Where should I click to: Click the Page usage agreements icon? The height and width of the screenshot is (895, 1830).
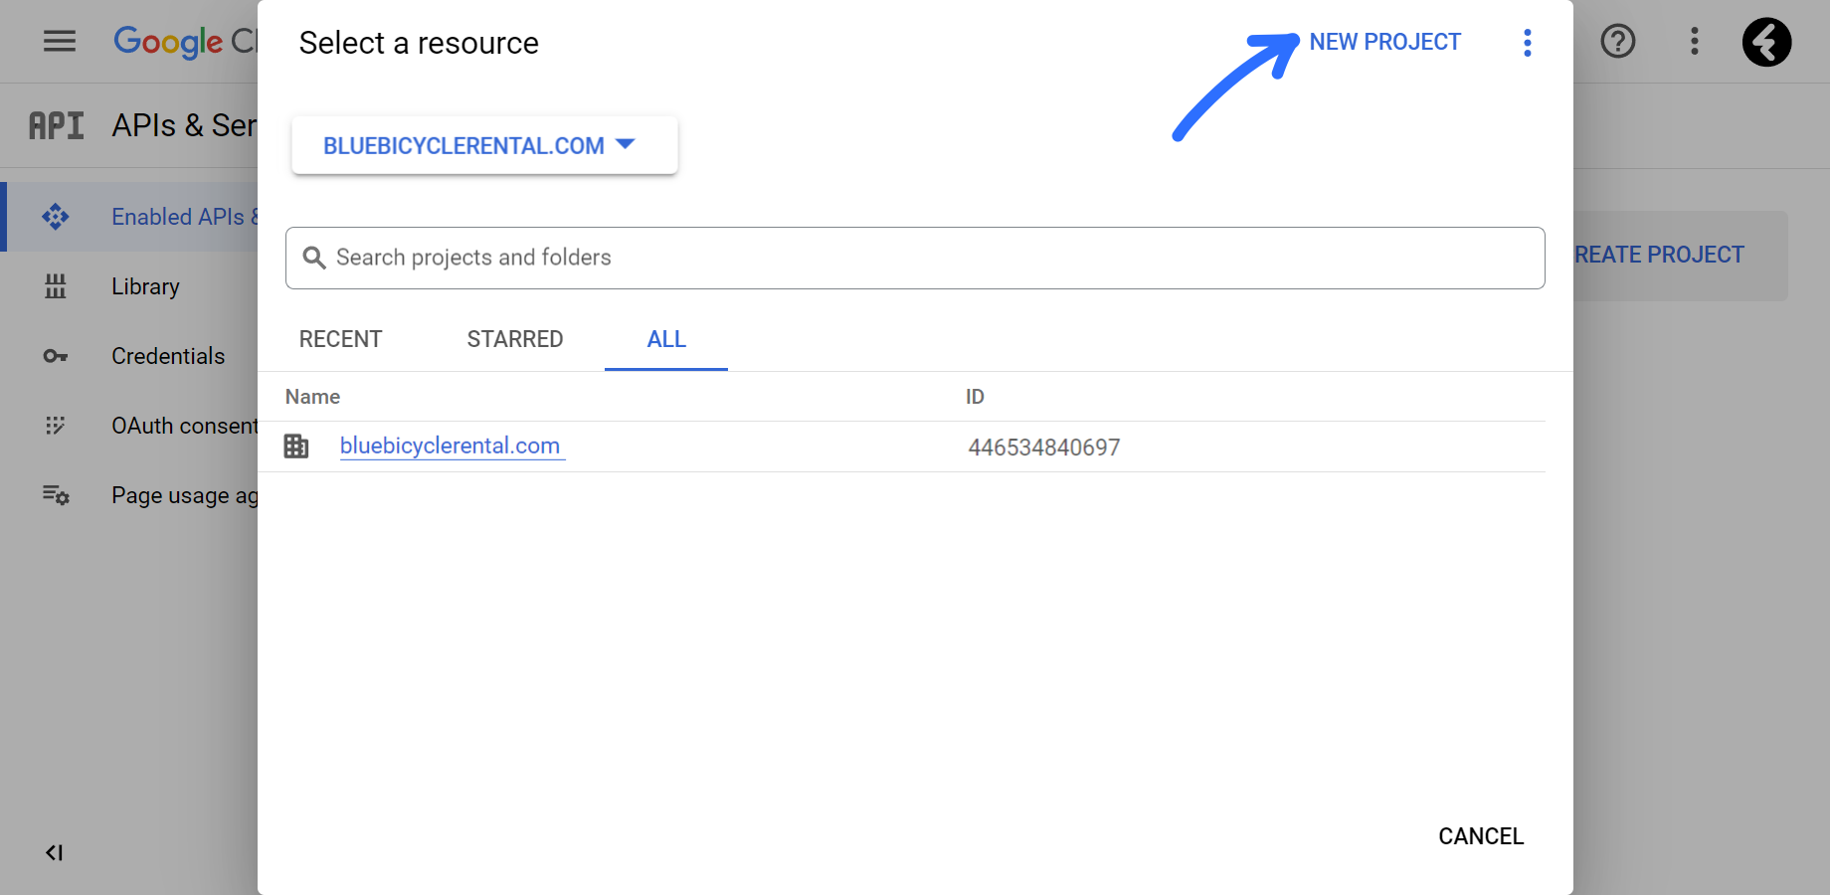(x=56, y=495)
